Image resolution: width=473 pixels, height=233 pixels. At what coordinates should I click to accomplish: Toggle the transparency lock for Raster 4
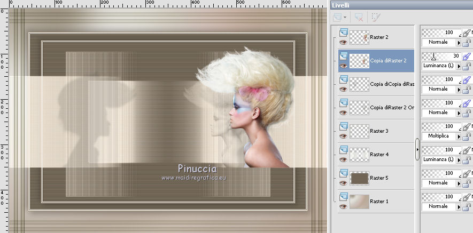(x=467, y=160)
